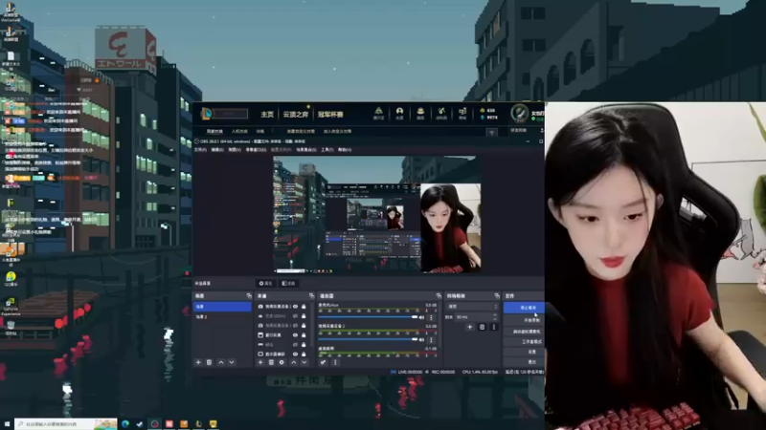Image resolution: width=766 pixels, height=430 pixels.
Task: Open advanced audio properties icon in mixer
Action: (323, 362)
